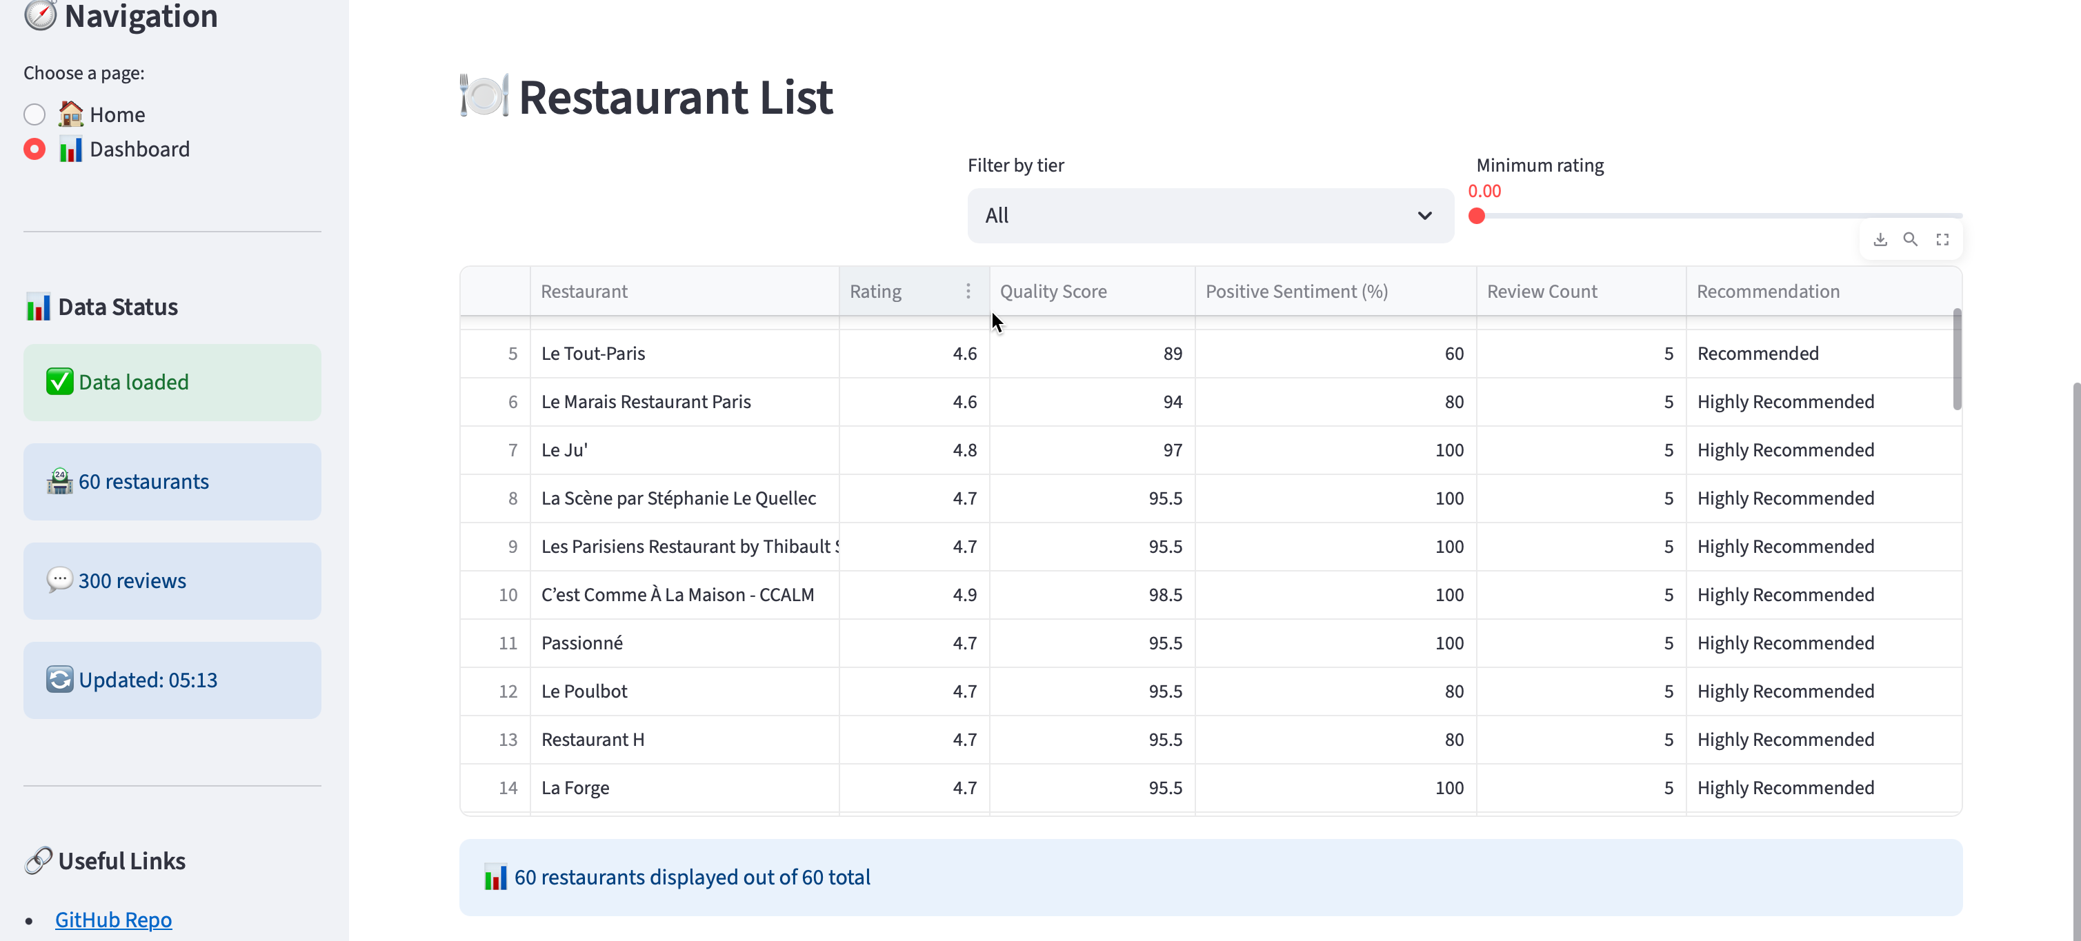
Task: Open the table search icon
Action: (x=1911, y=239)
